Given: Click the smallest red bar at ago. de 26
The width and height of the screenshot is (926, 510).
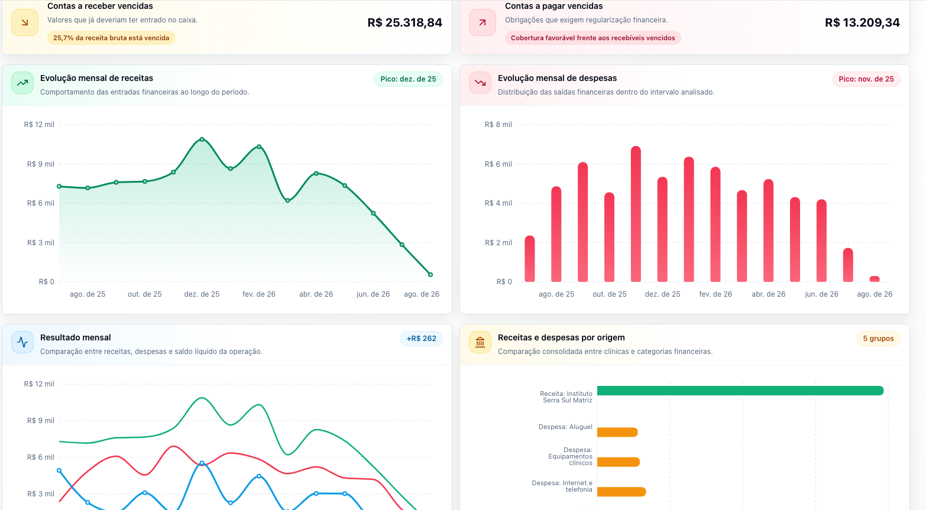Looking at the screenshot, I should [x=875, y=279].
